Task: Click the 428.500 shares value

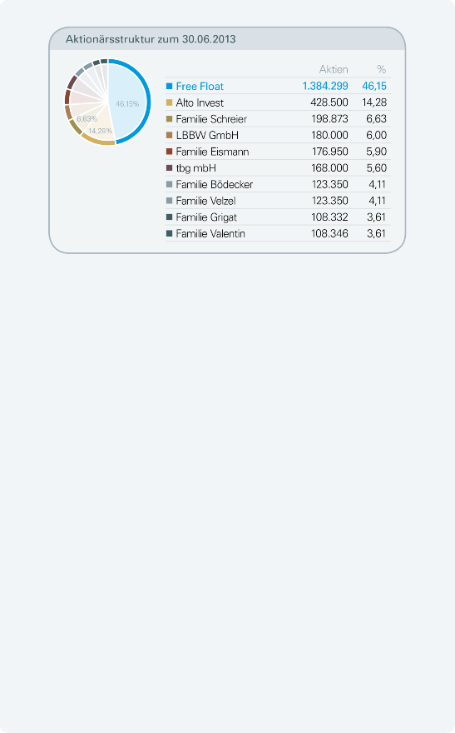Action: pyautogui.click(x=329, y=102)
